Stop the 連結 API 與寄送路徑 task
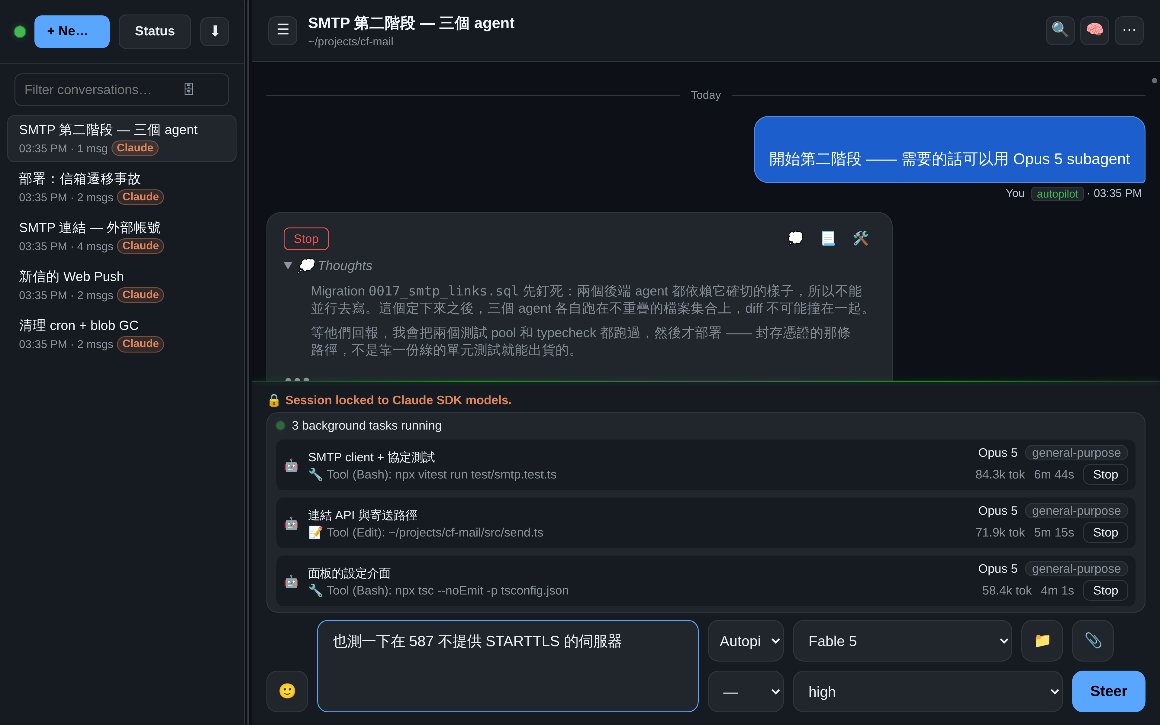The width and height of the screenshot is (1160, 725). (x=1105, y=532)
